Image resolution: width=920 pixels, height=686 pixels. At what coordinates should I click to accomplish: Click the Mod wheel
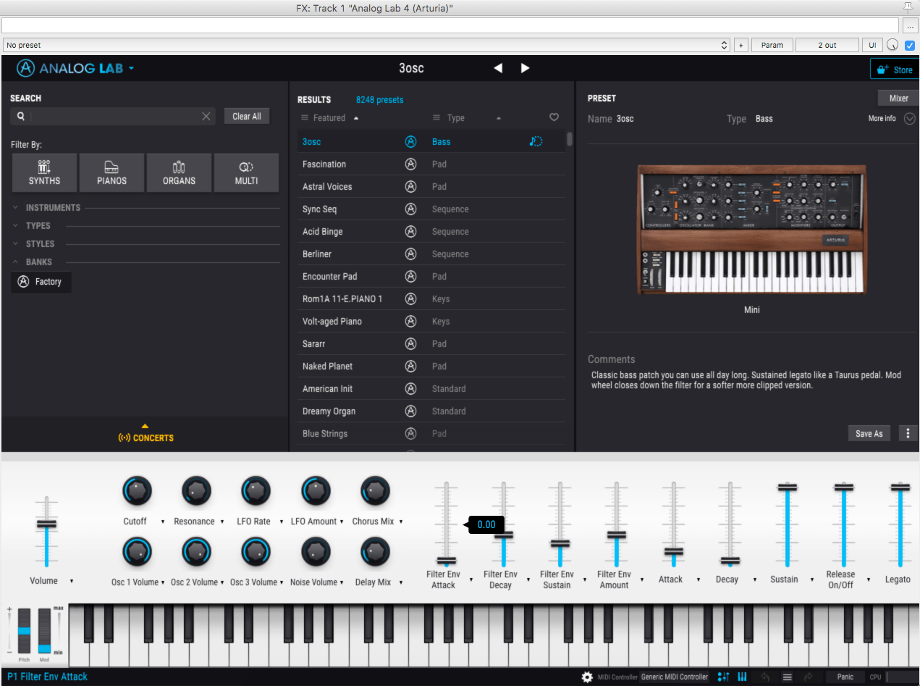coord(45,631)
